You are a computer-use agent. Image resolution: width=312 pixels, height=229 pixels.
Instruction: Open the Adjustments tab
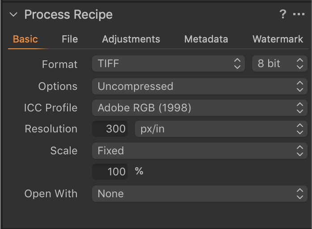(131, 39)
